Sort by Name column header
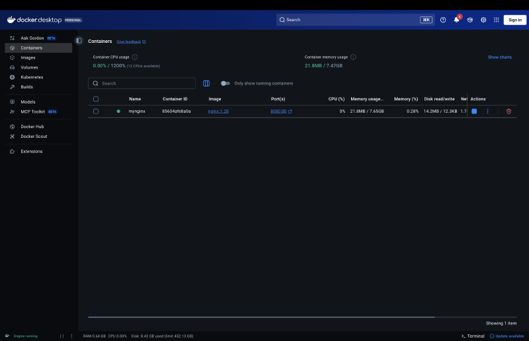Viewport: 529px width, 341px height. pyautogui.click(x=135, y=99)
